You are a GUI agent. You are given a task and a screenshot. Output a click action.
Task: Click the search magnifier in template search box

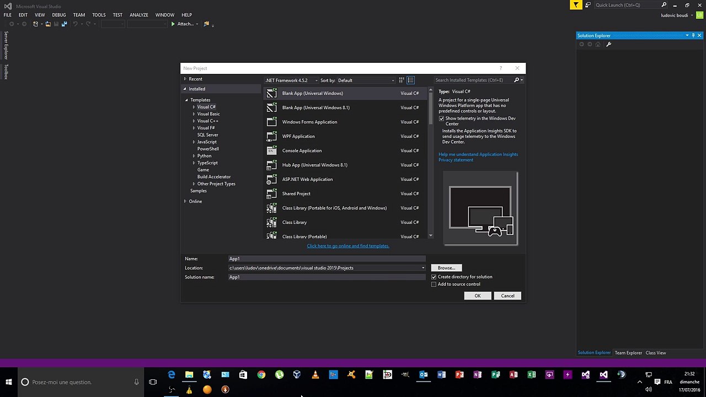point(517,80)
